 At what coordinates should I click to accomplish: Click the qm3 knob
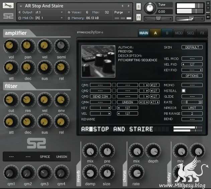pos(44,173)
